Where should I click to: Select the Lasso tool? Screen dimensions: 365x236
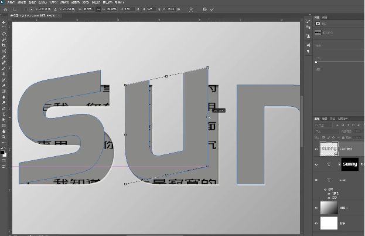pos(4,33)
